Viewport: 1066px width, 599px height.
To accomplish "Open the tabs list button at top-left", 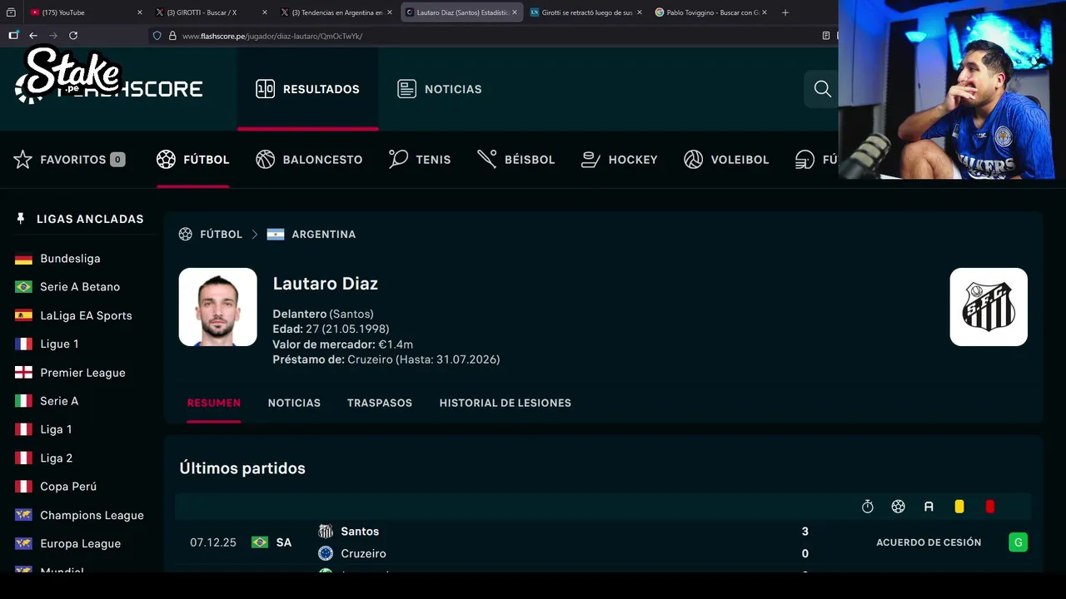I will click(x=11, y=12).
